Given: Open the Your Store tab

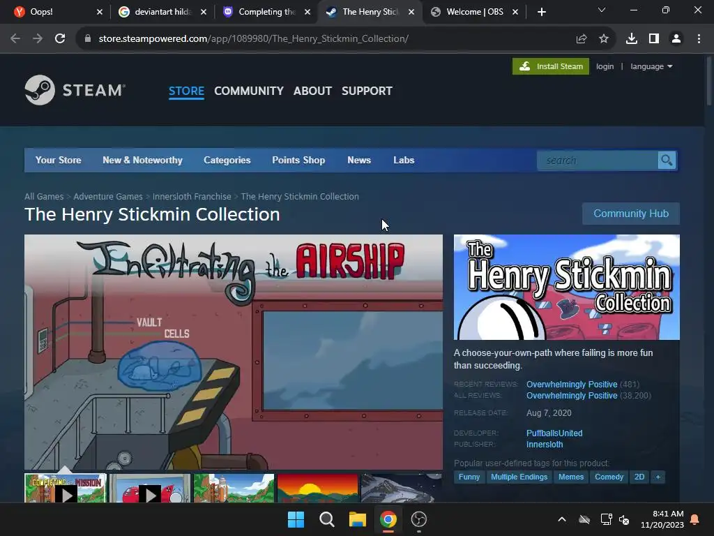Looking at the screenshot, I should [59, 160].
